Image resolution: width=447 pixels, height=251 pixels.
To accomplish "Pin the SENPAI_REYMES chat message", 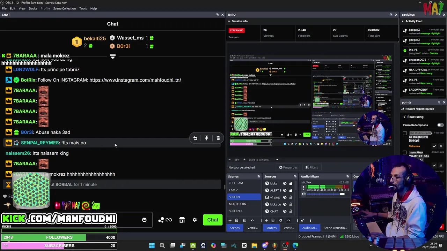I will point(206,138).
